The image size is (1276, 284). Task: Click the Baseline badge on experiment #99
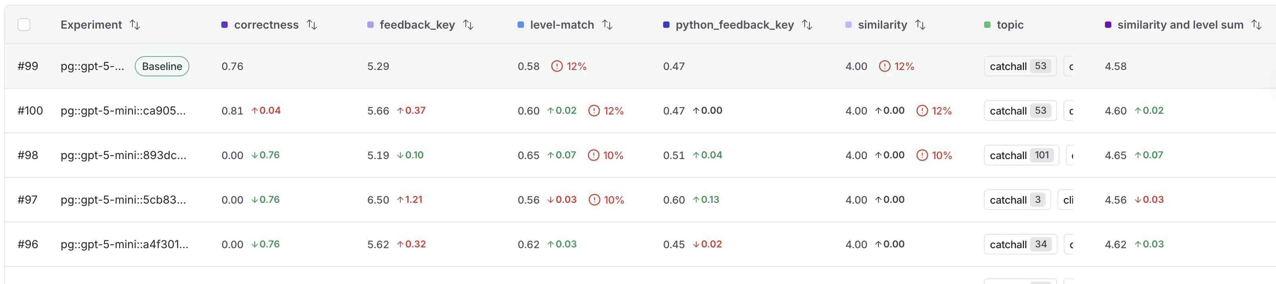click(x=162, y=66)
